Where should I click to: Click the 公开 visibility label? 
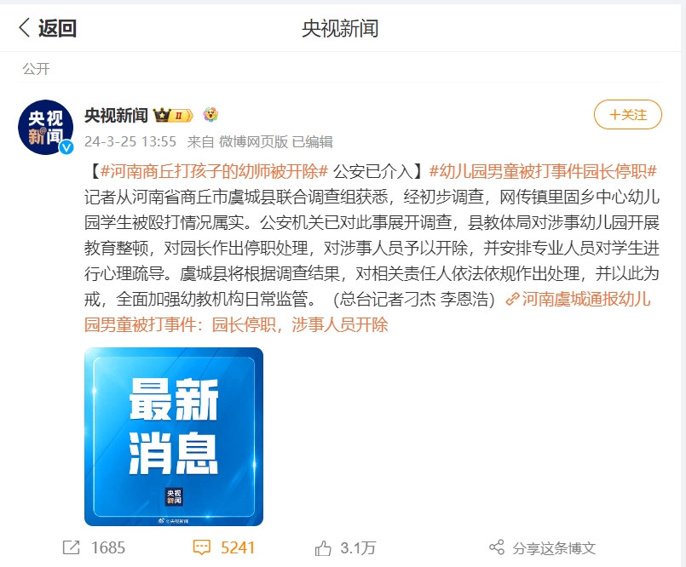[37, 69]
